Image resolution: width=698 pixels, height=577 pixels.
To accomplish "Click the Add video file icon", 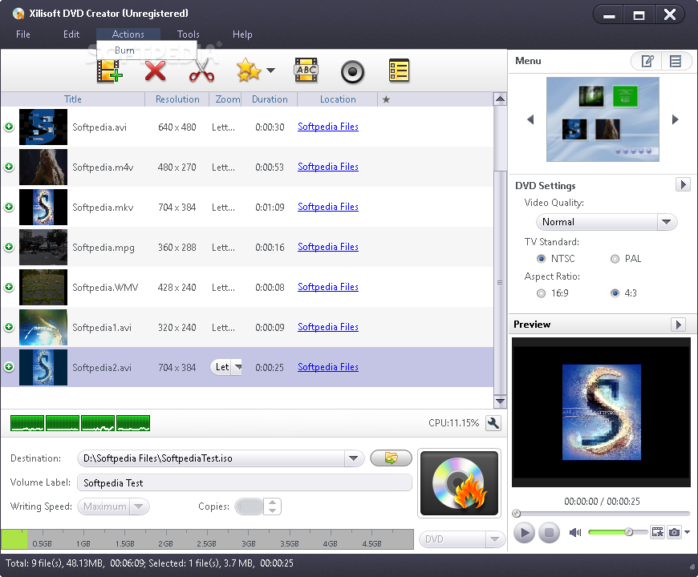I will click(x=109, y=71).
